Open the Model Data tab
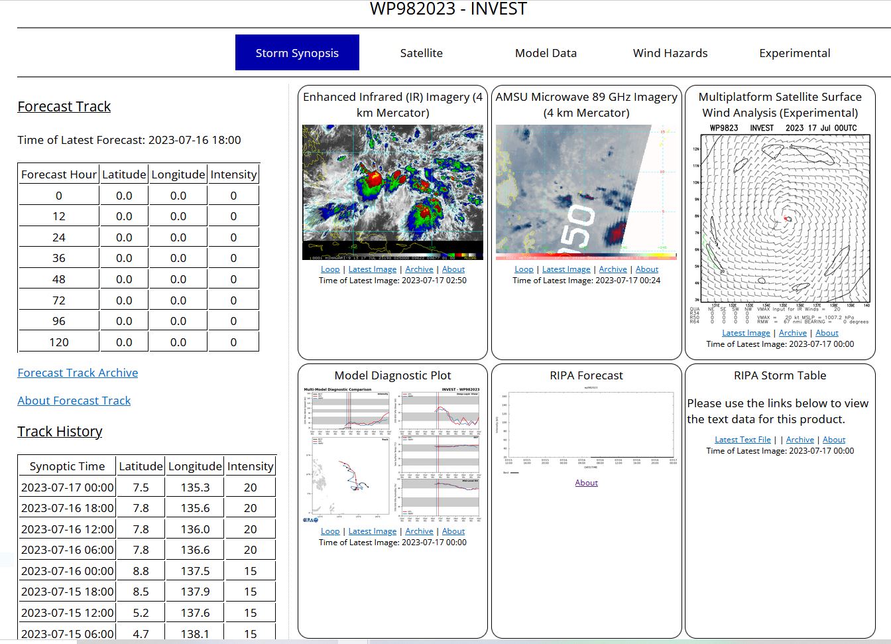The image size is (891, 644). (546, 53)
